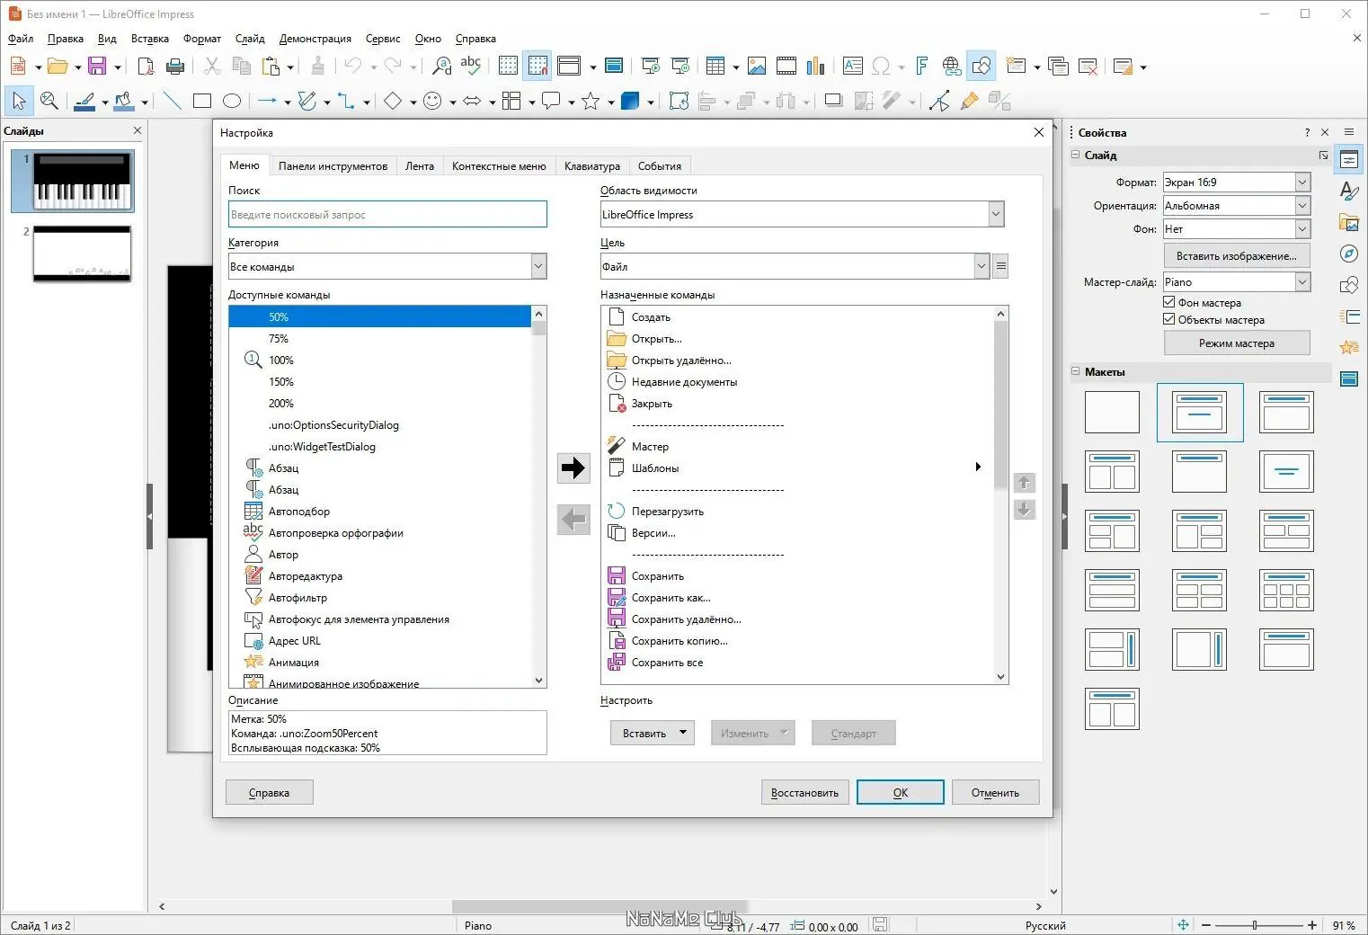Image resolution: width=1368 pixels, height=935 pixels.
Task: Run the spell check toolbar icon
Action: coord(471,66)
